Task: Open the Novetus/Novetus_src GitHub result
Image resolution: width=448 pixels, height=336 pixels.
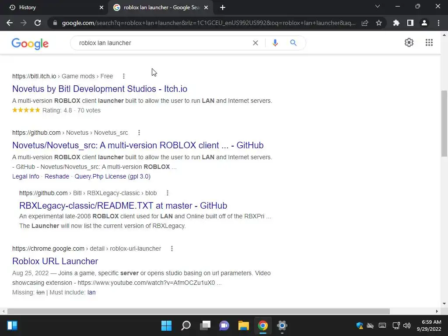Action: coord(138,145)
